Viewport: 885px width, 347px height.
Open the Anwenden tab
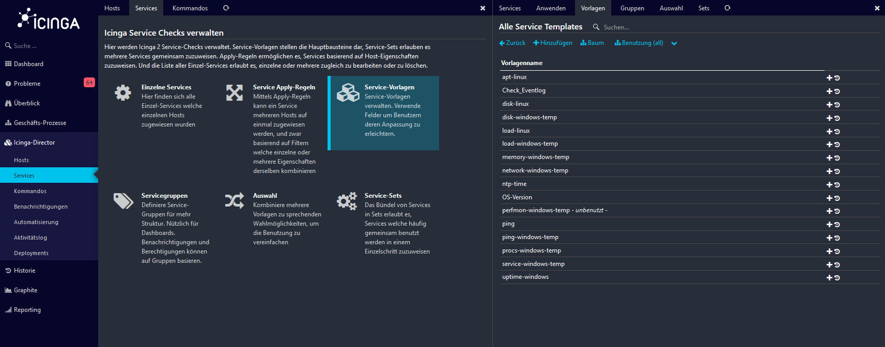(x=551, y=8)
